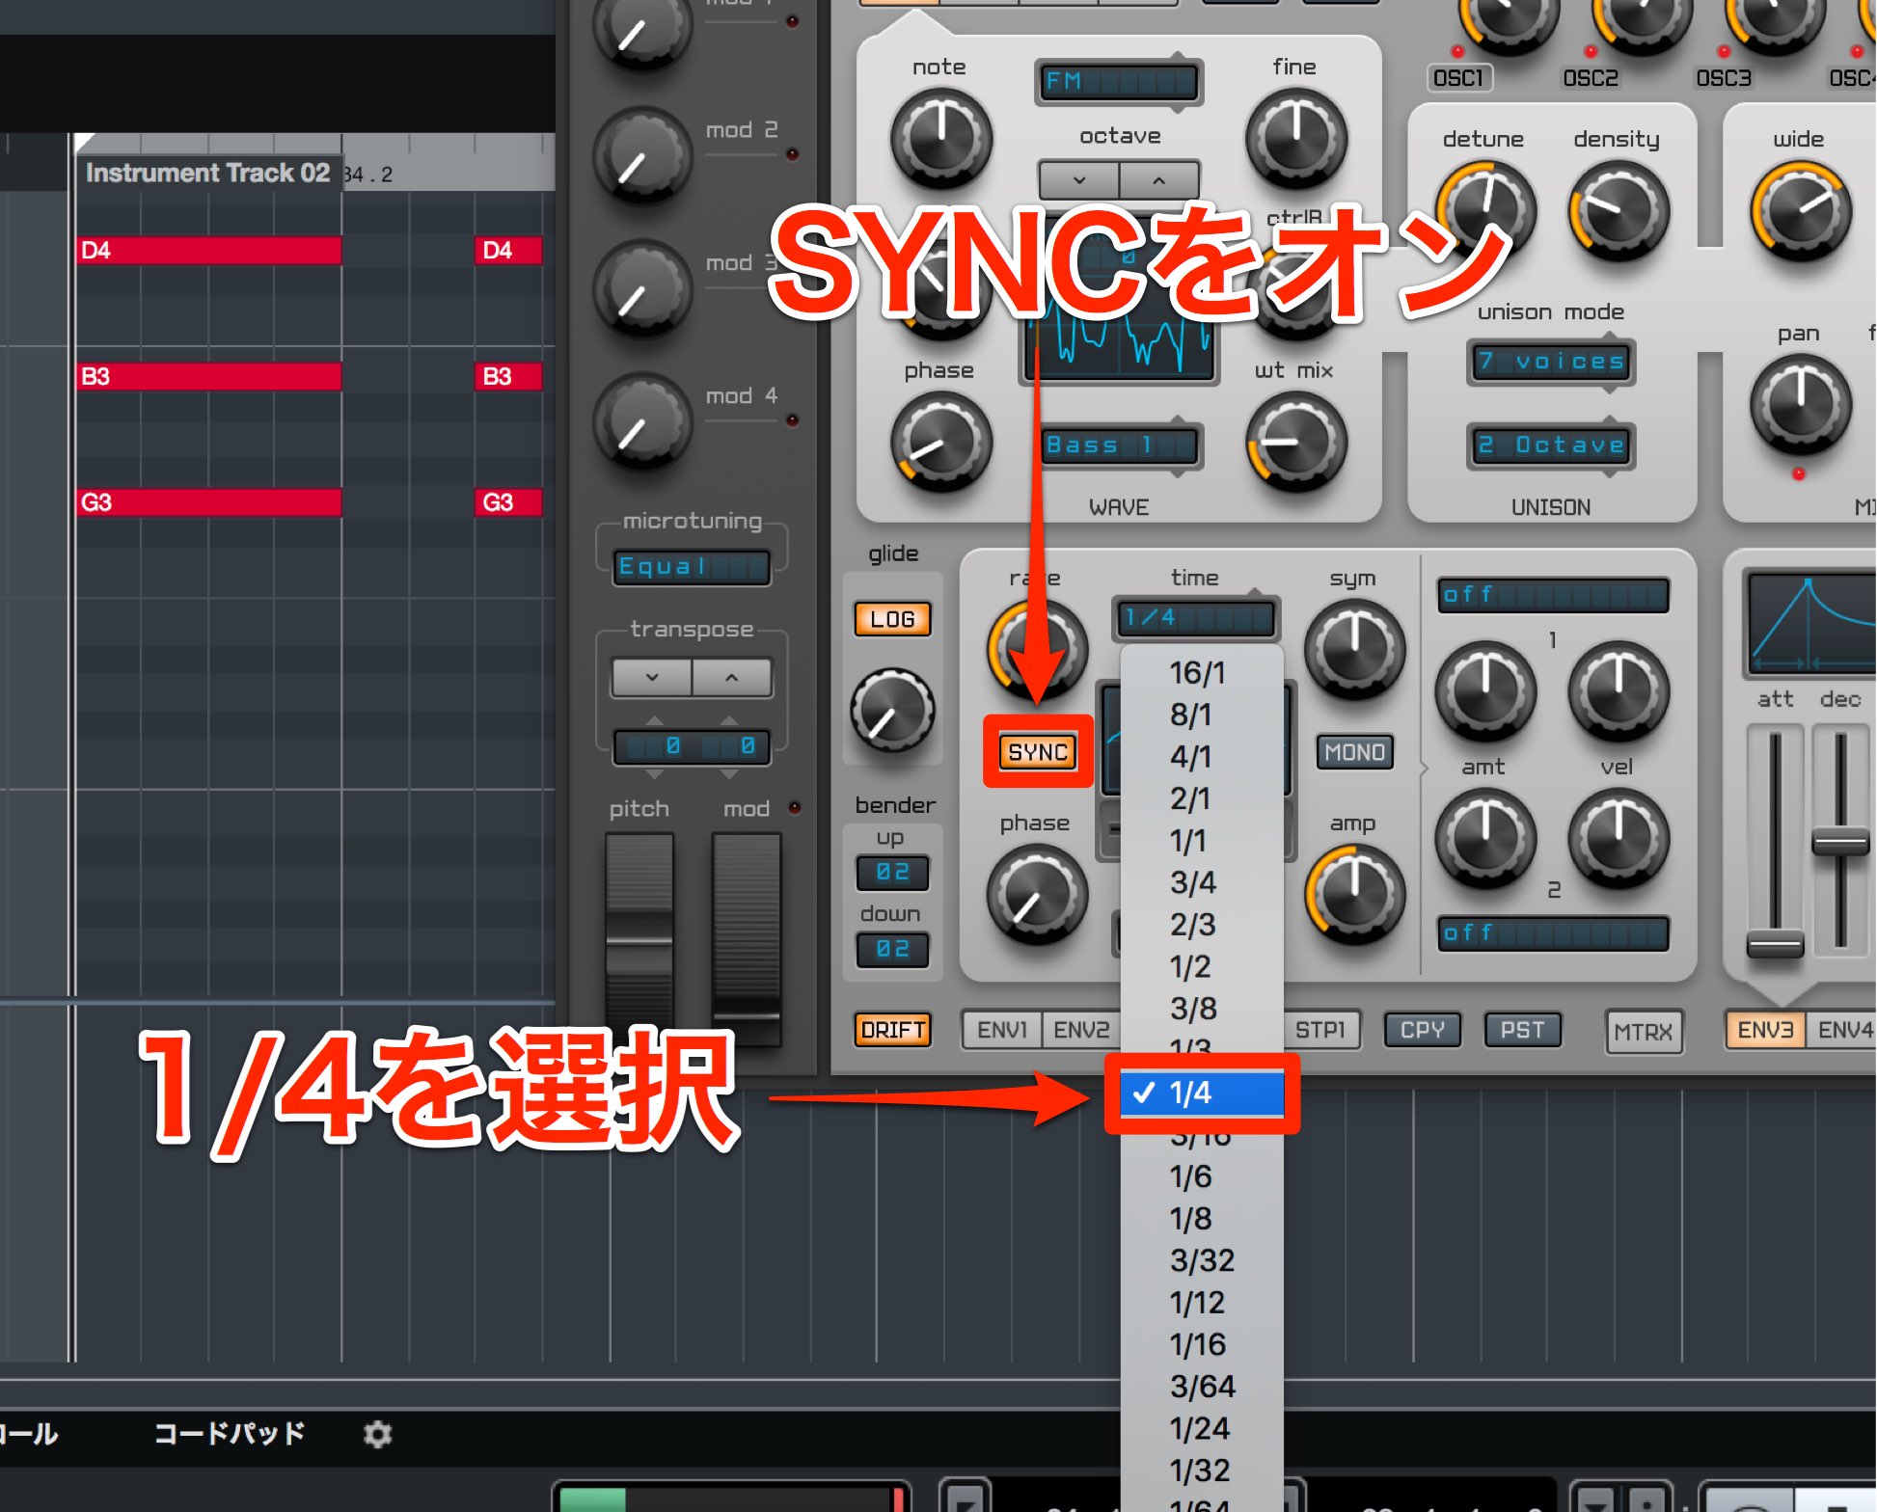Toggle the OSC3 label button
Viewport: 1877px width, 1512px height.
(x=1724, y=78)
